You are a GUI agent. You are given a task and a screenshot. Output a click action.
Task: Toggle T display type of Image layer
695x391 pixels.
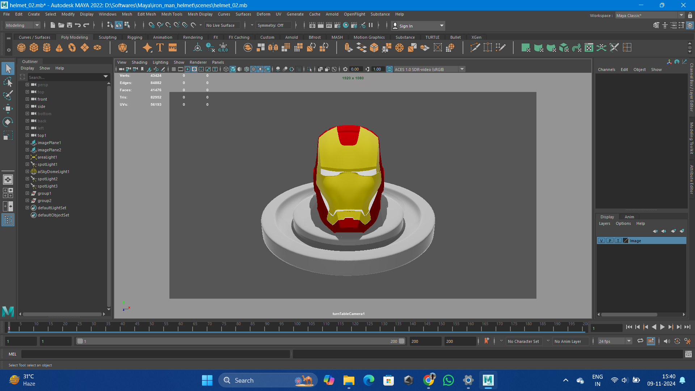coord(618,241)
